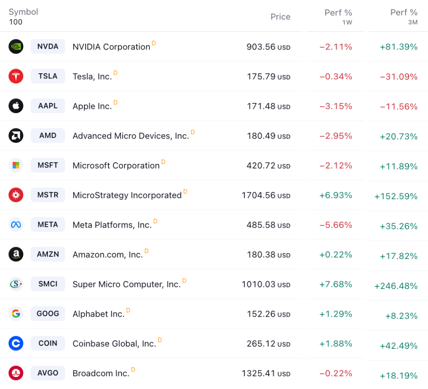Screen dimensions: 428x389
Task: Click the Super Micro Computer logo icon
Action: click(x=16, y=284)
